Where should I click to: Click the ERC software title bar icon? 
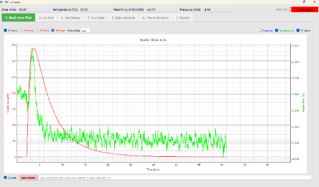1,2
